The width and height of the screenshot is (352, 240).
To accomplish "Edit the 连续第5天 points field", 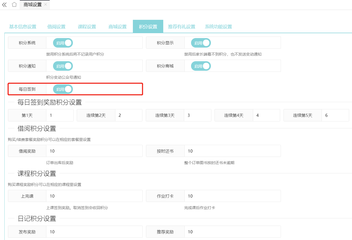I will (x=335, y=115).
